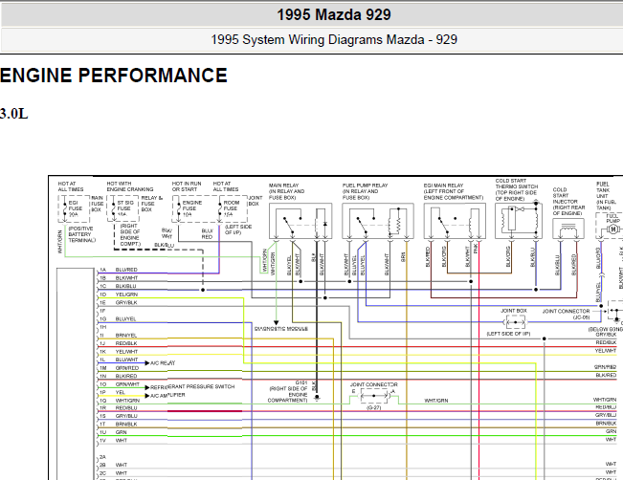Click the 'EGI FUSE 20A' symbol

pos(74,208)
